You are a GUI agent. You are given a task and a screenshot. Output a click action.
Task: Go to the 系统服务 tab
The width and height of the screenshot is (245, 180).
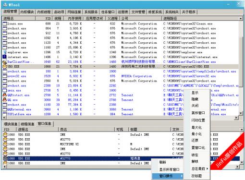pos(91,12)
